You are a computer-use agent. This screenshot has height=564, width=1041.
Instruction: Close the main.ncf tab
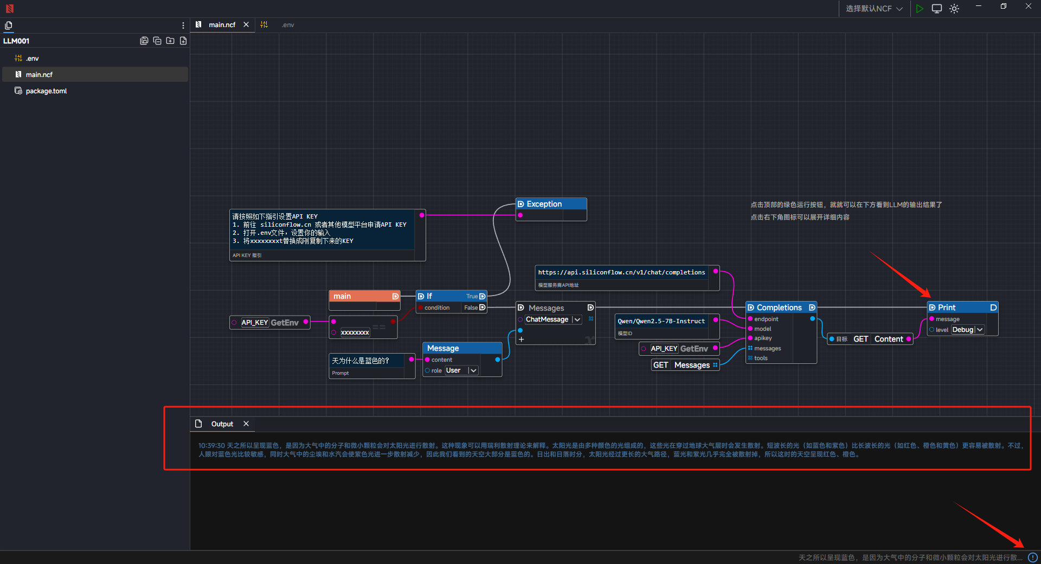pos(246,25)
